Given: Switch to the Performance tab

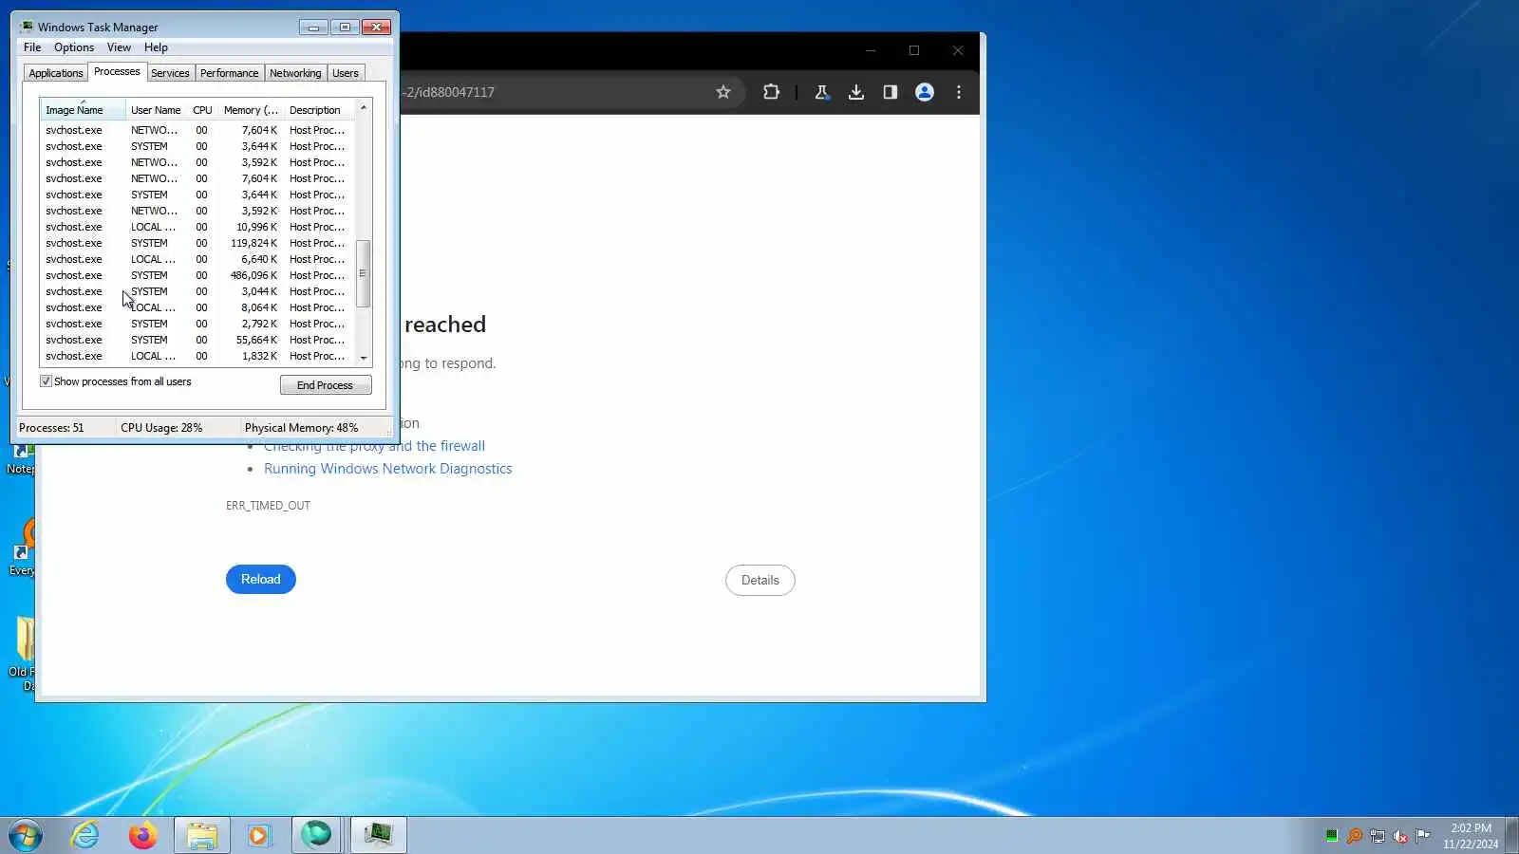Looking at the screenshot, I should (229, 73).
